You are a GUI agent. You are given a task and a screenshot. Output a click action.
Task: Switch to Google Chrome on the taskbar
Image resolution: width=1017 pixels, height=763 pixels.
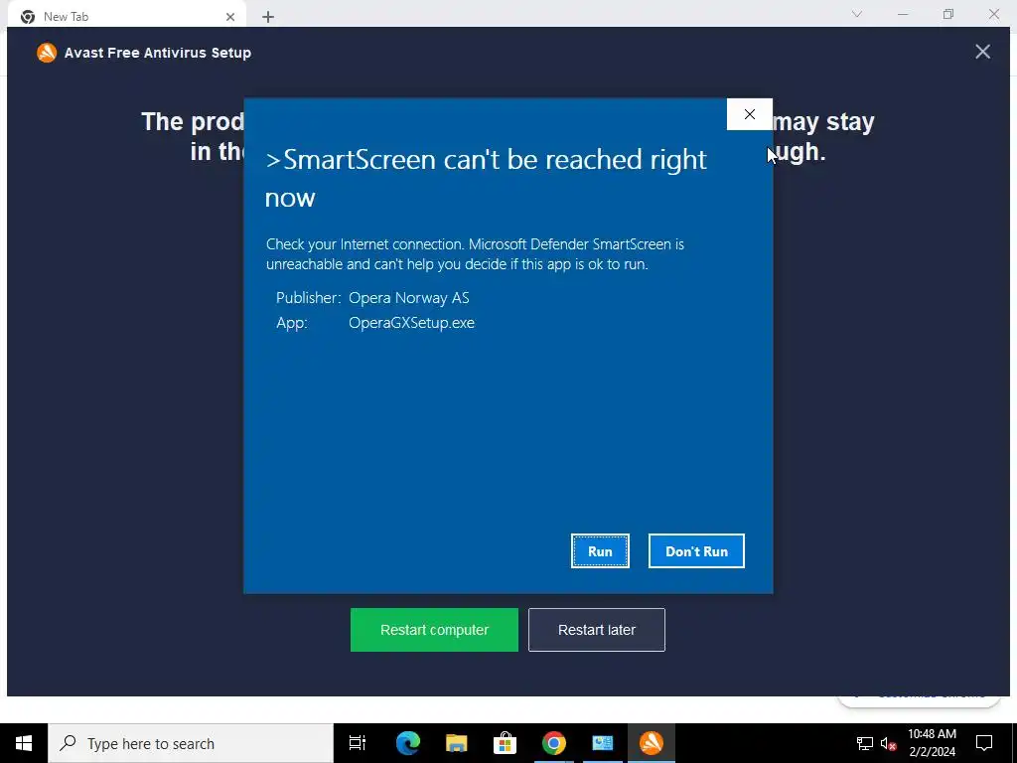554,743
